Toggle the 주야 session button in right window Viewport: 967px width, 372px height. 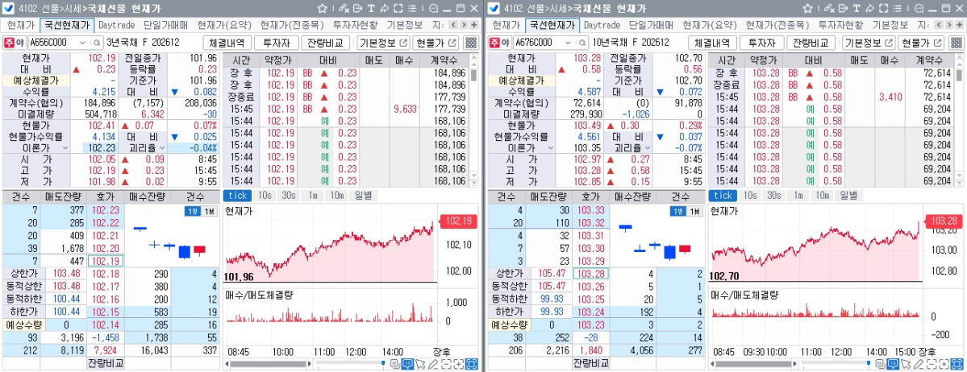[x=501, y=43]
